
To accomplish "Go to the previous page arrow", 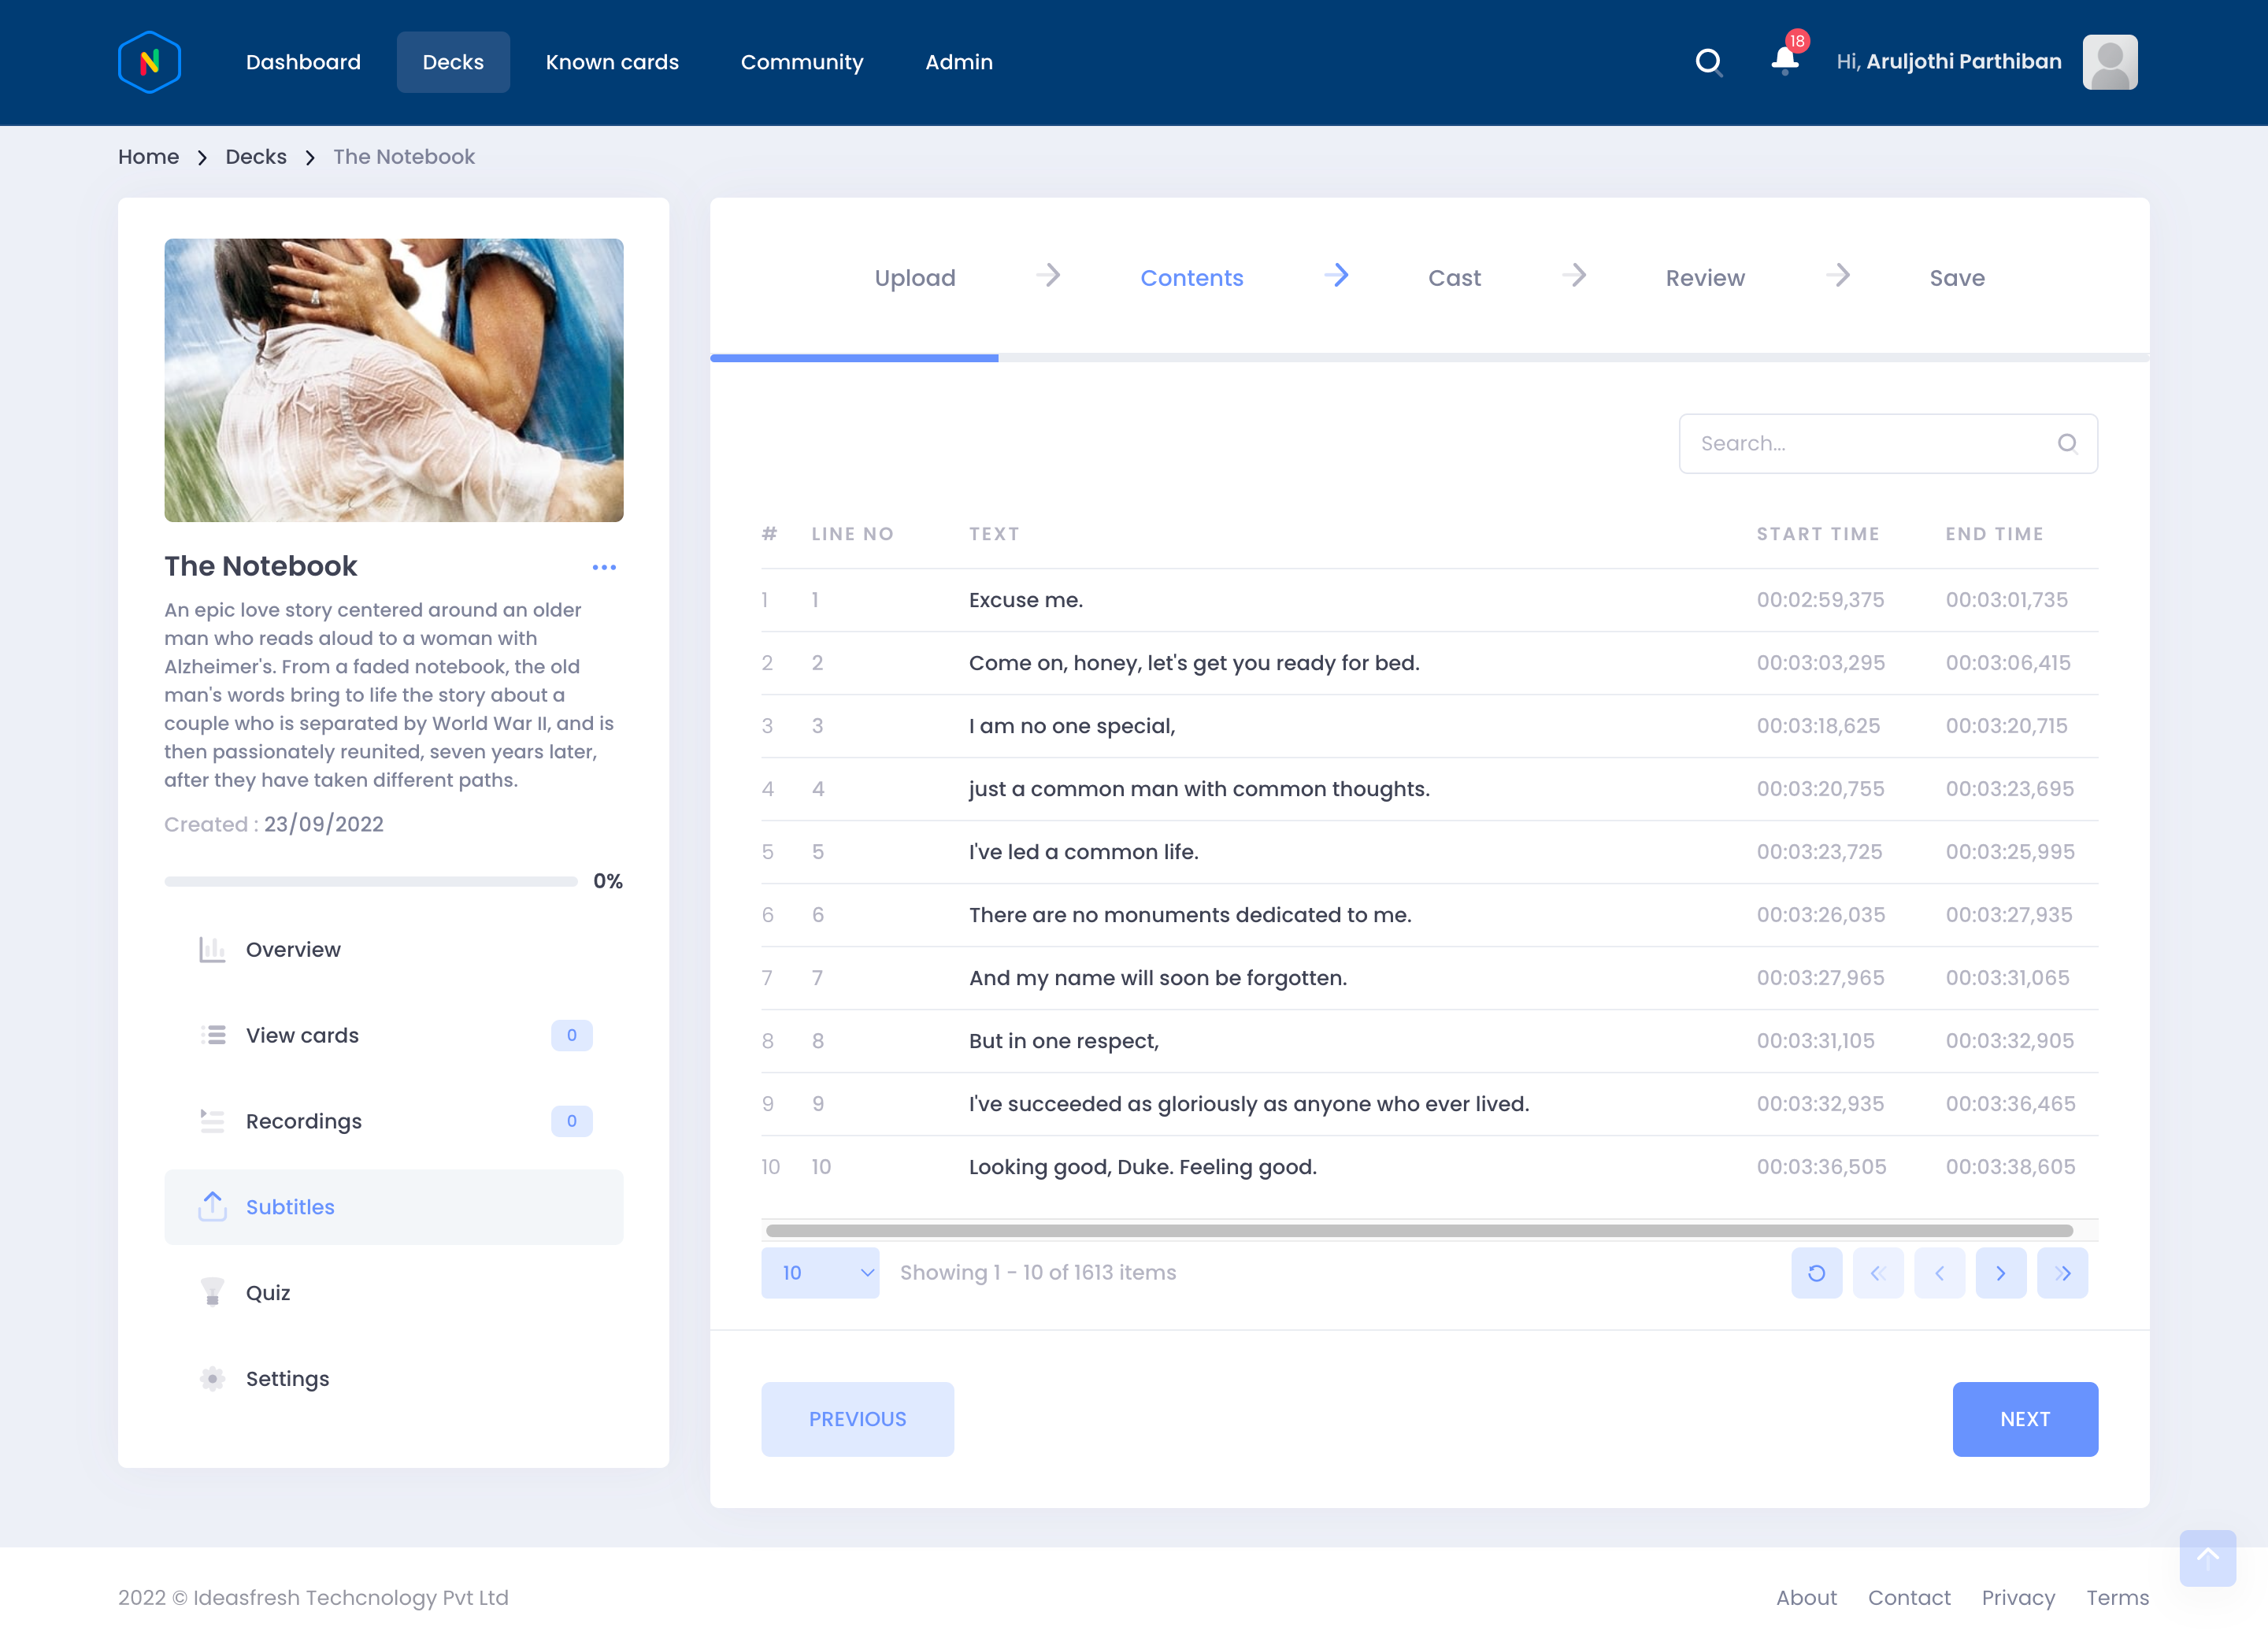I will [1940, 1273].
